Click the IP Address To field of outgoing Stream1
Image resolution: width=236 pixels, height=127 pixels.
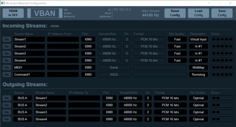[x=84, y=98]
